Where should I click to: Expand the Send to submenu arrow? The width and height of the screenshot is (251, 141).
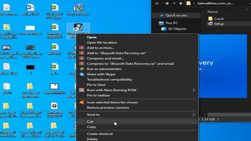194,115
